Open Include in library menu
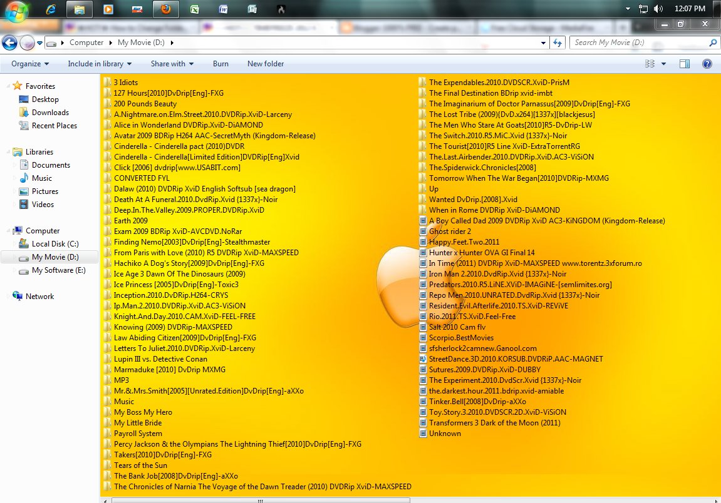The height and width of the screenshot is (503, 721). [x=100, y=64]
